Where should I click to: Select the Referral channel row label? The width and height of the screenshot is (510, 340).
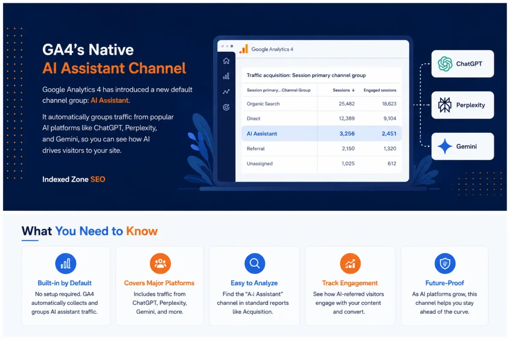point(256,149)
